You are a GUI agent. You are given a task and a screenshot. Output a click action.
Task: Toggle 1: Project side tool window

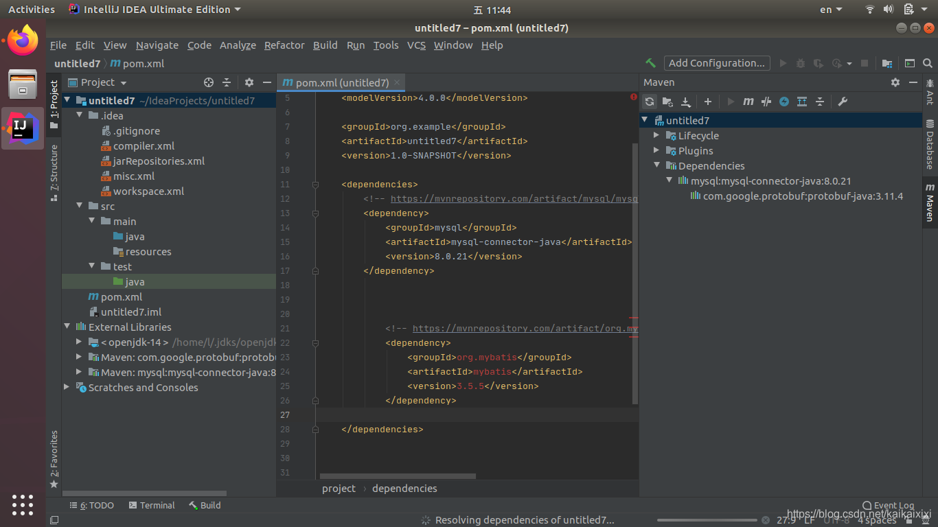[54, 105]
